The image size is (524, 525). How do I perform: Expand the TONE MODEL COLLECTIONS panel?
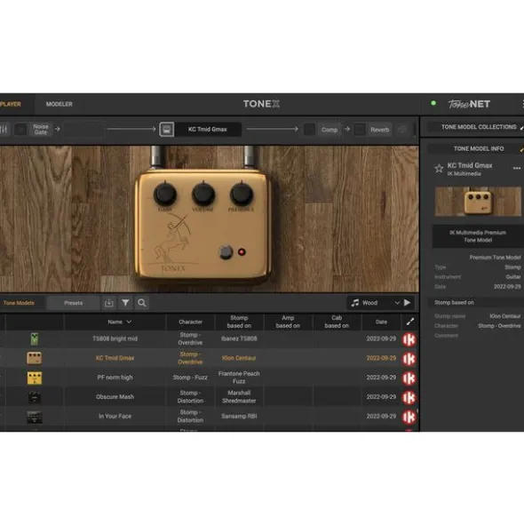tap(475, 127)
